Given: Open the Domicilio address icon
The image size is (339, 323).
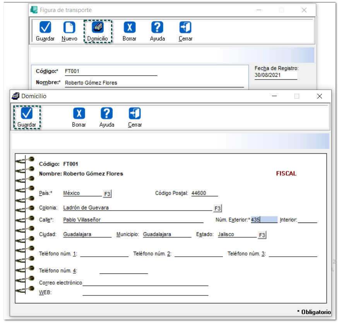Looking at the screenshot, I should click(98, 28).
